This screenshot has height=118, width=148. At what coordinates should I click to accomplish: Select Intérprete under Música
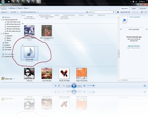8,36
